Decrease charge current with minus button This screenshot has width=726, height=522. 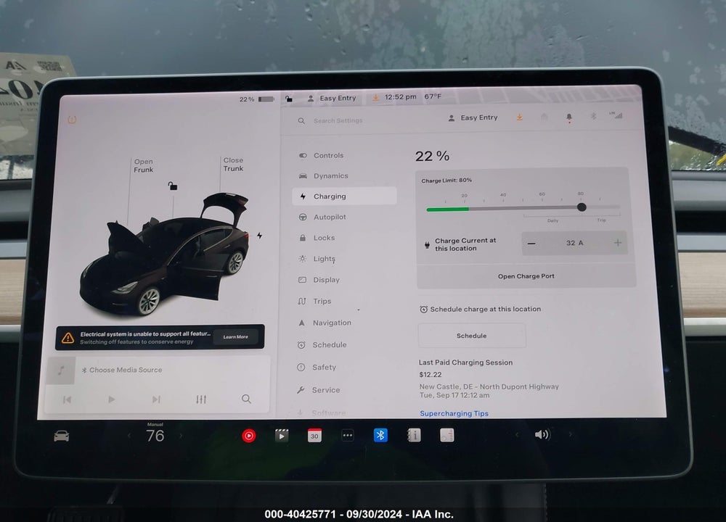tap(531, 243)
